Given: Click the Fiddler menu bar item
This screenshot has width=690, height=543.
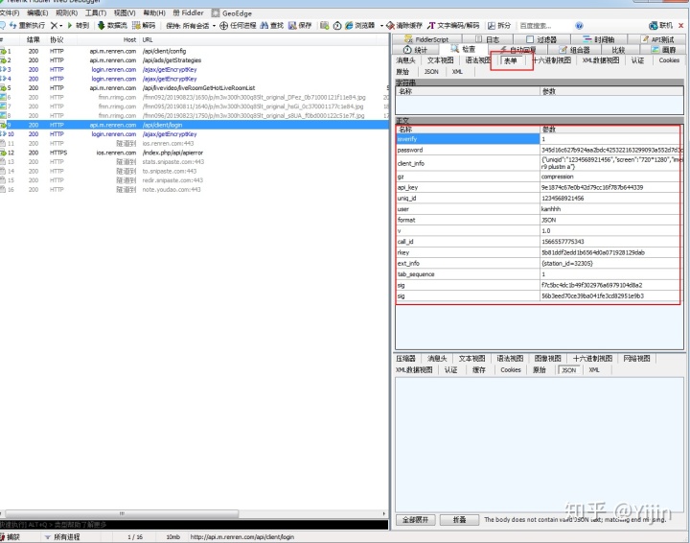Looking at the screenshot, I should point(188,13).
